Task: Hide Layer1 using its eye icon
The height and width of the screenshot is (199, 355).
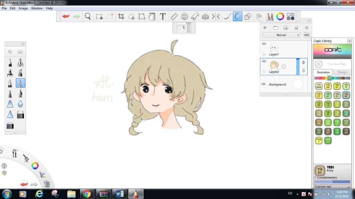Action: [x=264, y=44]
